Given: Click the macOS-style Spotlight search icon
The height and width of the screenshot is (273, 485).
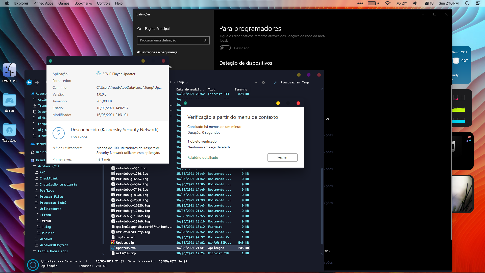Looking at the screenshot, I should point(467,3).
